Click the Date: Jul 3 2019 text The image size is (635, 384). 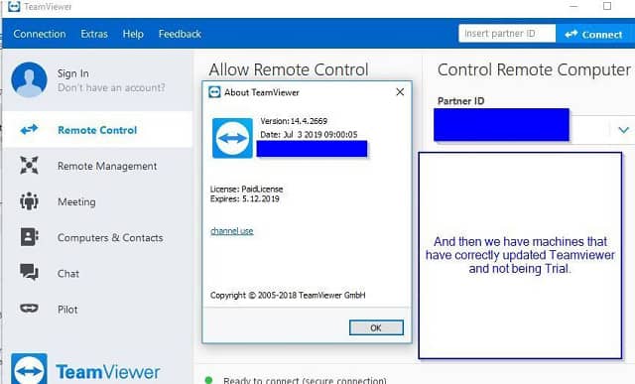click(x=309, y=135)
